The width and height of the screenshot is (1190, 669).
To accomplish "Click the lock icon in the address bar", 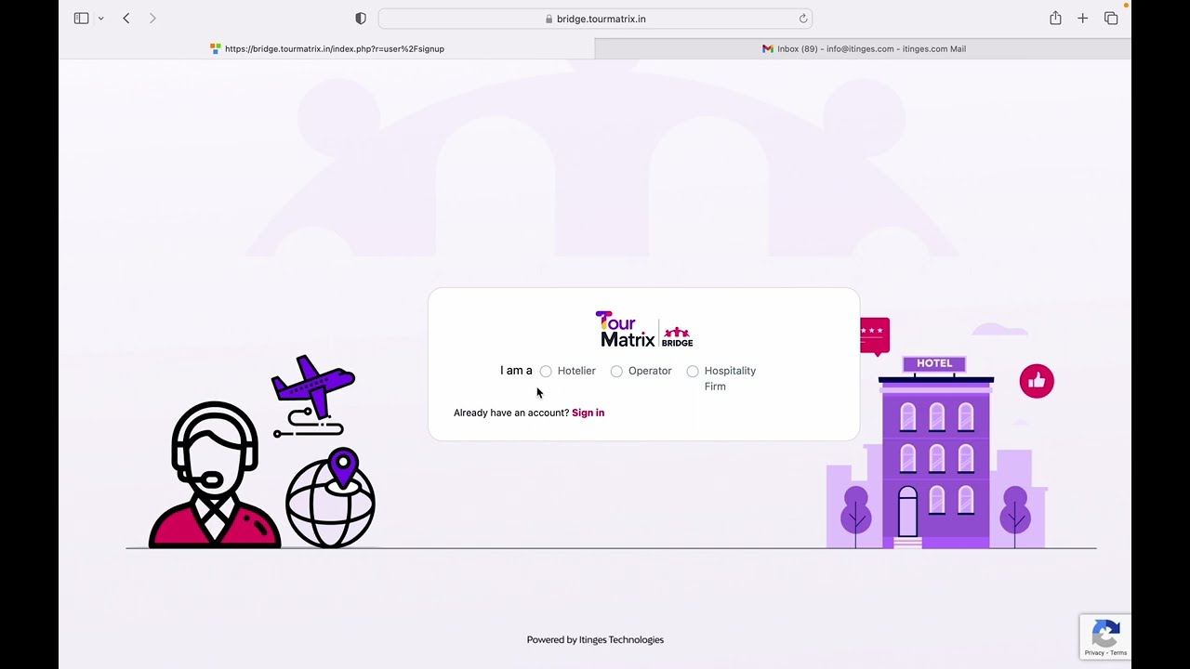I will point(549,19).
